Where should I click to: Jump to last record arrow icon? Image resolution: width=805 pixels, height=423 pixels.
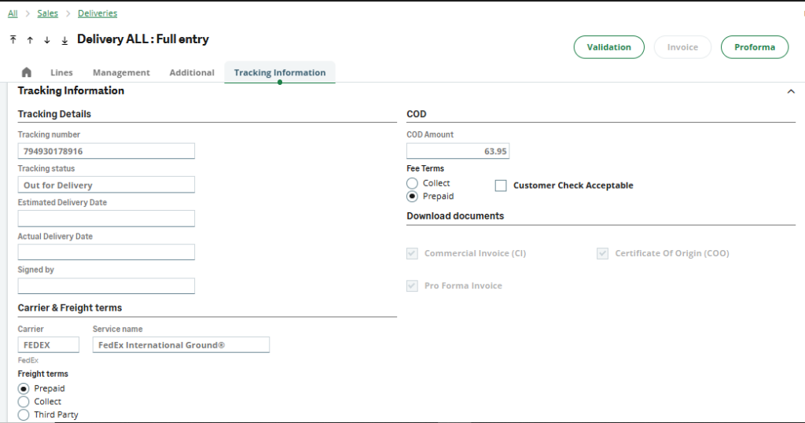pyautogui.click(x=64, y=40)
